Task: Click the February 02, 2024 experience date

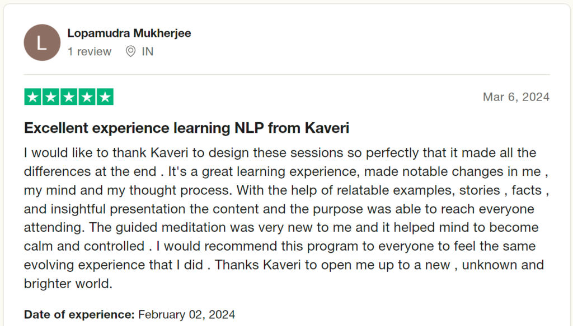Action: click(186, 314)
